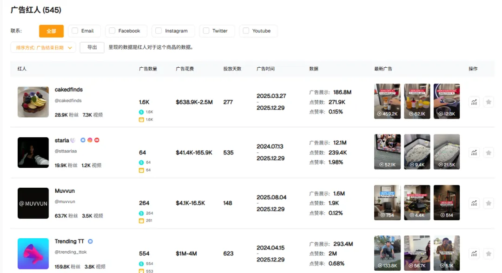Click the email icon beside Trending TT

coord(90,241)
